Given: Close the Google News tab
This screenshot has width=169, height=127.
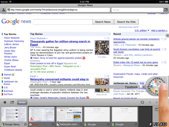Looking at the screenshot, I should point(25,124).
